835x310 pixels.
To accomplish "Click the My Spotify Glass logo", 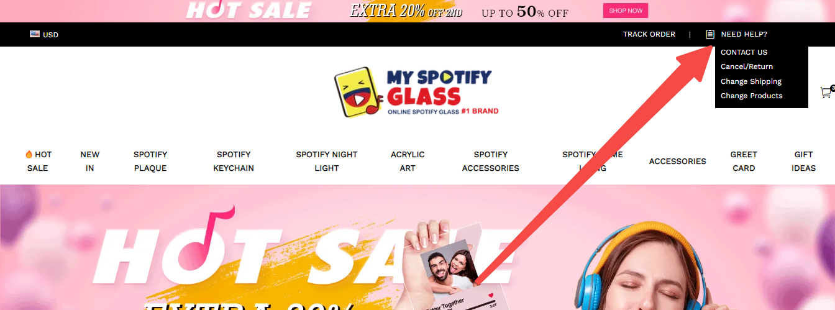I will (416, 92).
